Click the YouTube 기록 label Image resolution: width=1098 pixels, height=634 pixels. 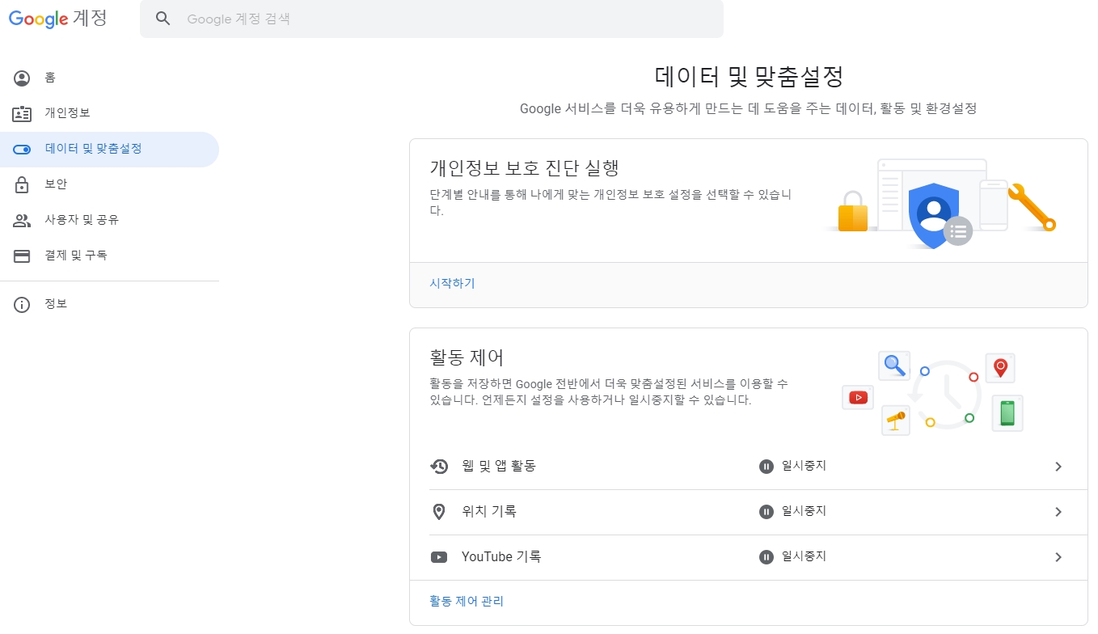click(x=501, y=557)
